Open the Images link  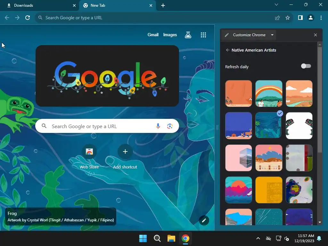(x=170, y=35)
